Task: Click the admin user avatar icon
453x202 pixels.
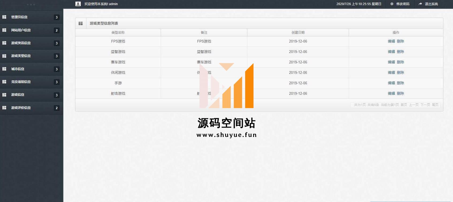Action: pyautogui.click(x=78, y=4)
